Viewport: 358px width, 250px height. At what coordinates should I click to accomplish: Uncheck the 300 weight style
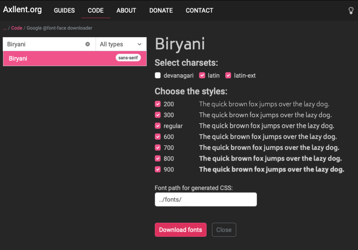[158, 115]
